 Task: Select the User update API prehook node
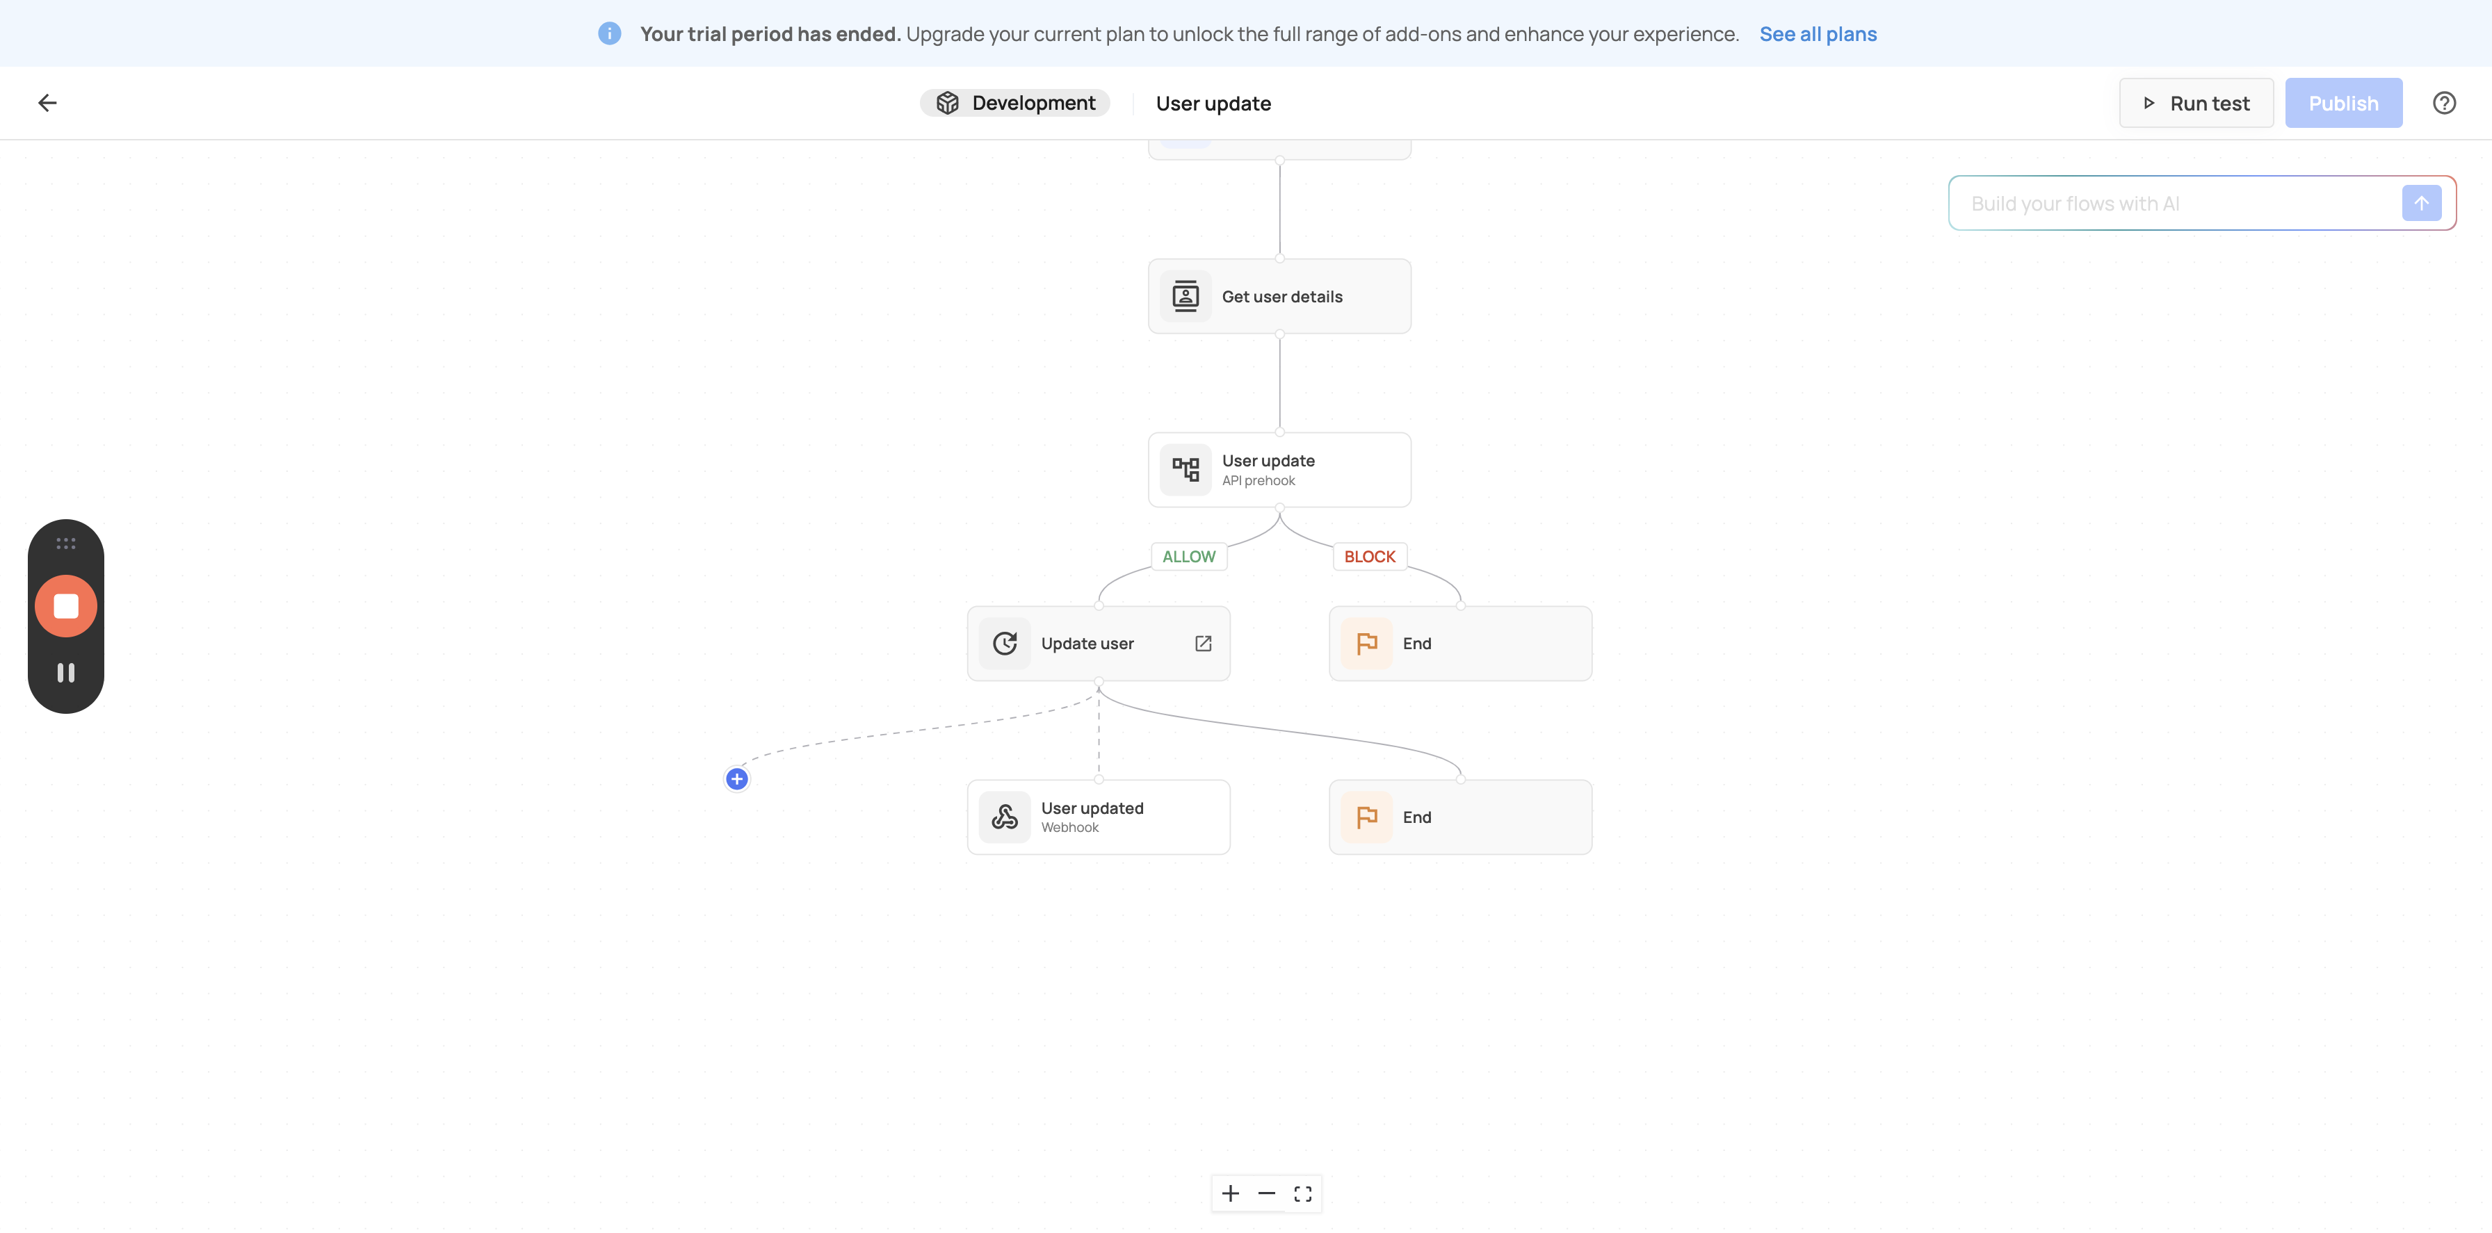[x=1279, y=470]
